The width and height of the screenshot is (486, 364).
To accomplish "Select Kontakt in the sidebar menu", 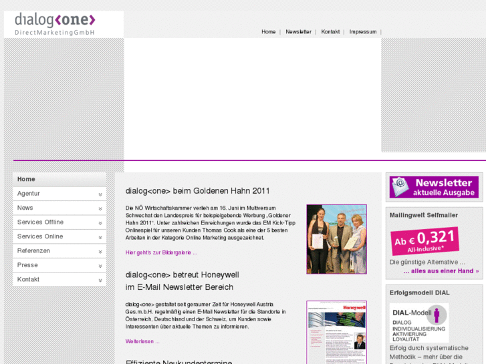I will point(59,279).
